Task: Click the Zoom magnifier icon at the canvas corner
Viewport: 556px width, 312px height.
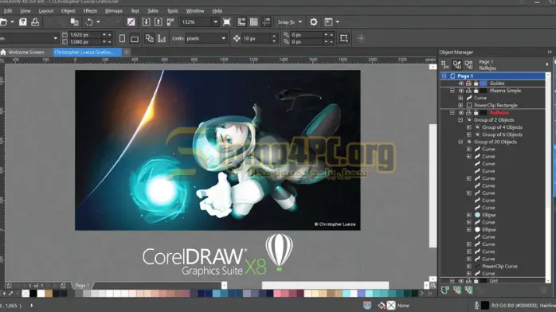Action: (x=433, y=286)
